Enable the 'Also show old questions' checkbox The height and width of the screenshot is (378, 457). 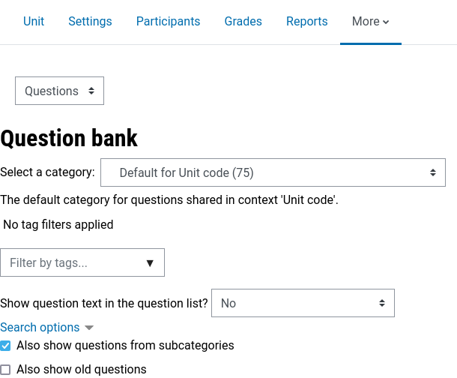click(6, 369)
